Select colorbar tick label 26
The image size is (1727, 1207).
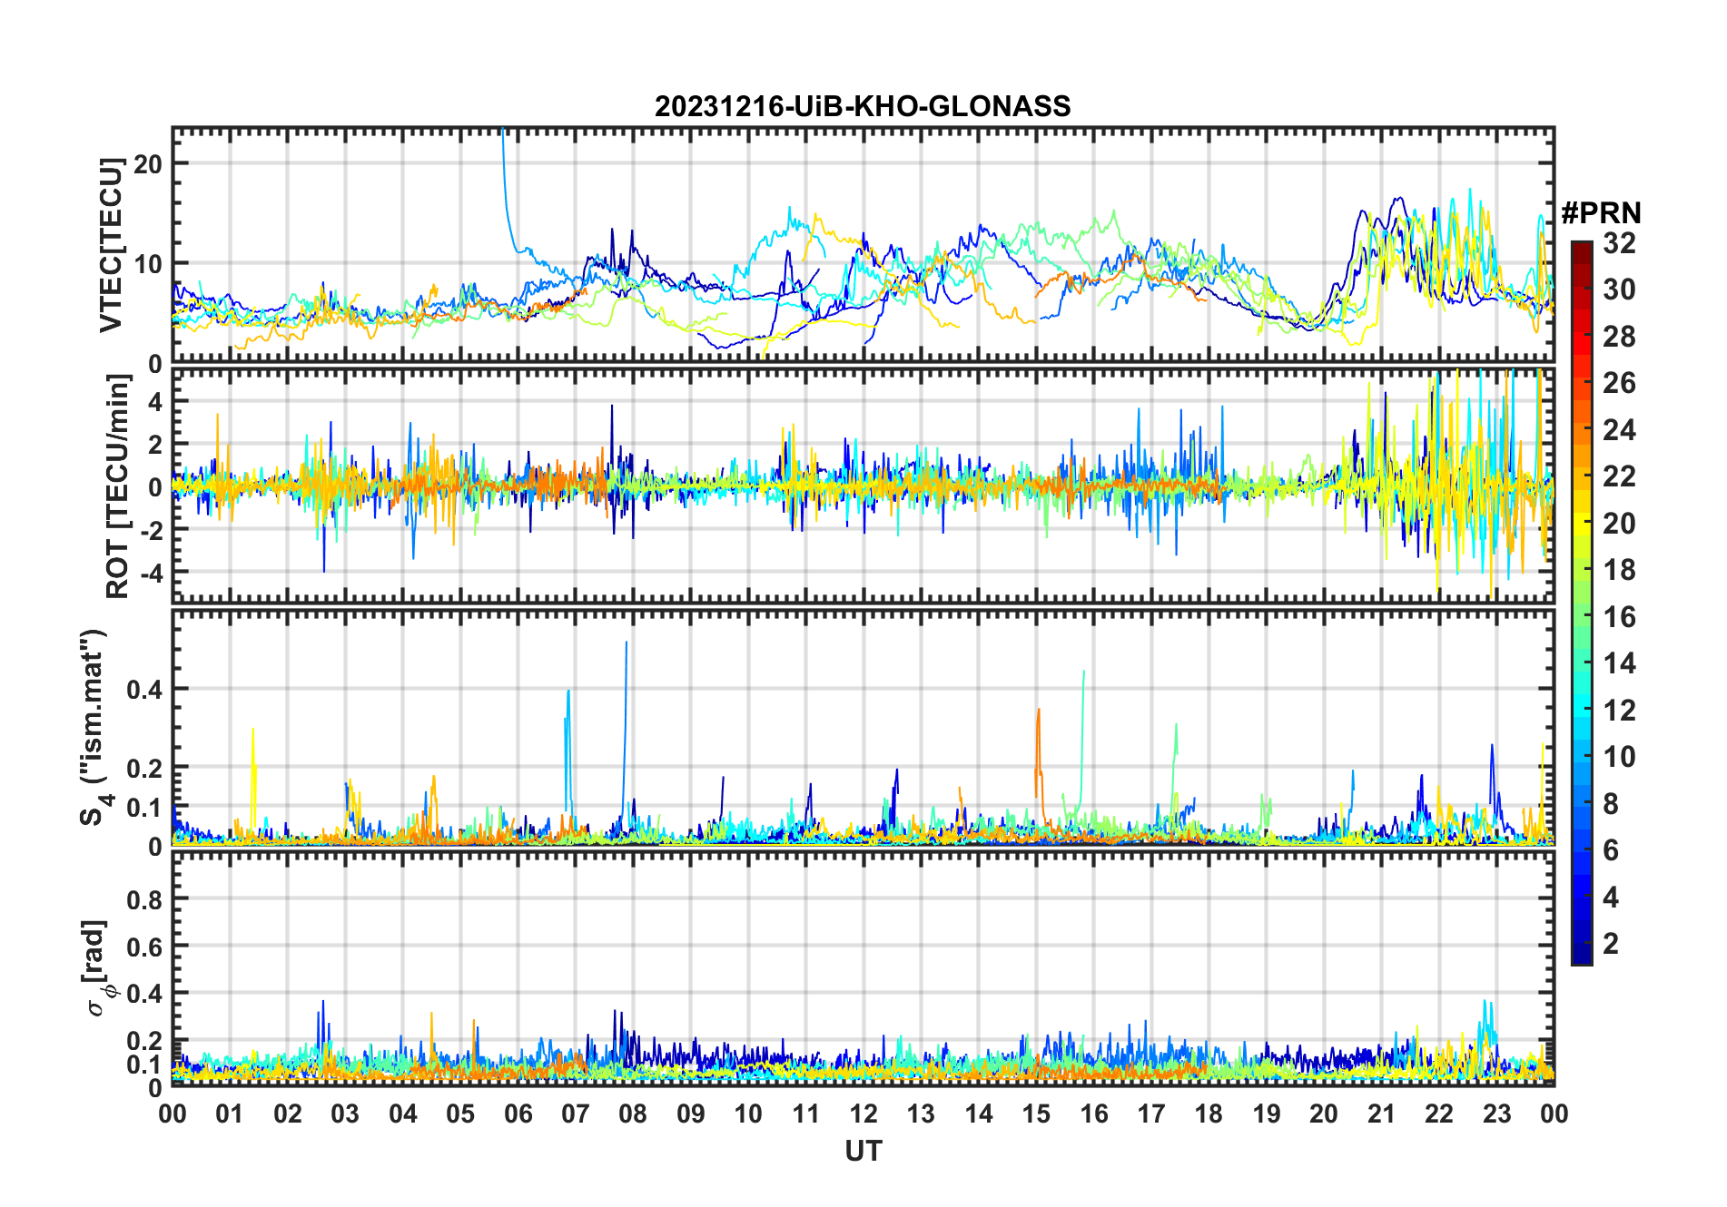click(x=1619, y=383)
